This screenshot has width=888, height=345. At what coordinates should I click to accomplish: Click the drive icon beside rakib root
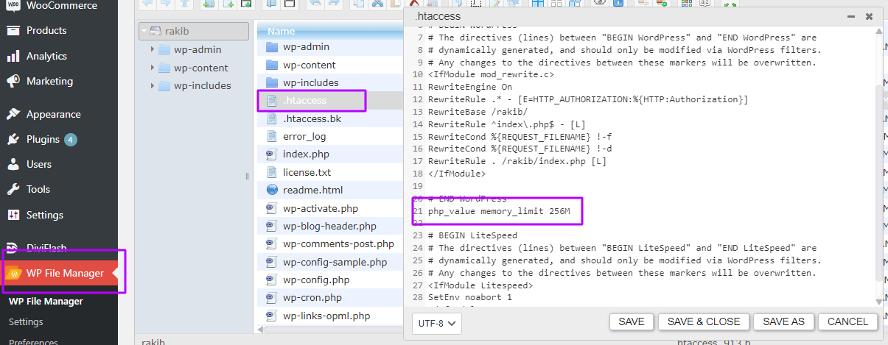click(155, 31)
